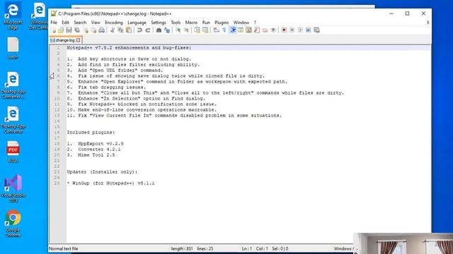Toggle Synchronize Horizontal Scrolling
This screenshot has width=453, height=254.
click(205, 30)
